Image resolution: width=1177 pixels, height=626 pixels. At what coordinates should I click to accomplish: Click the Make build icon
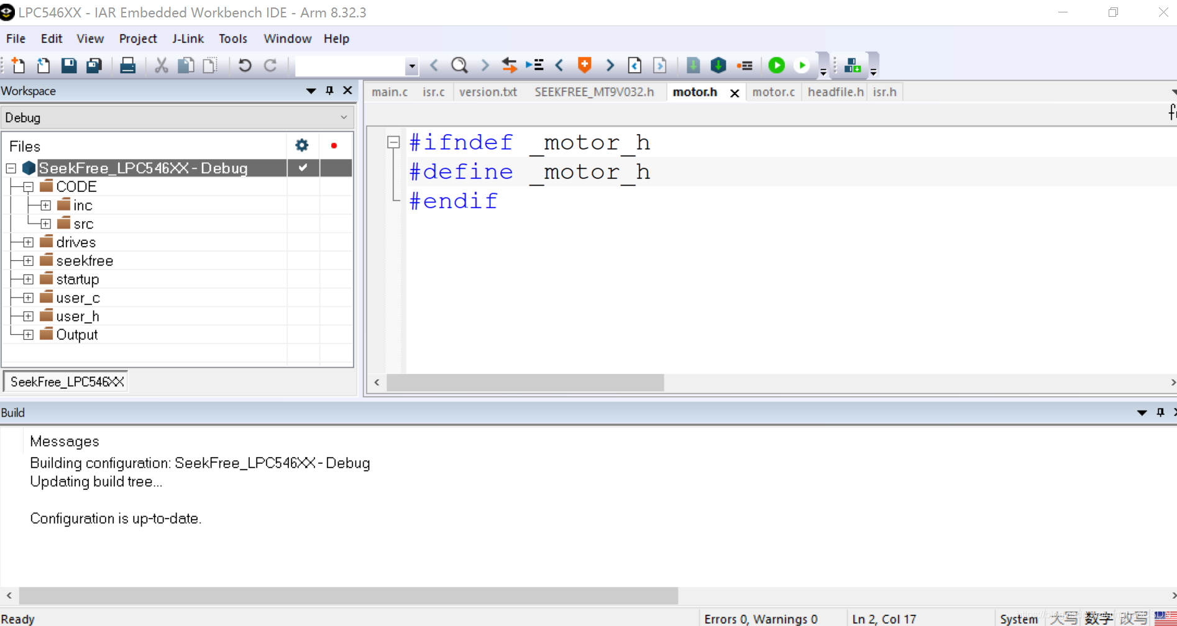[x=718, y=65]
